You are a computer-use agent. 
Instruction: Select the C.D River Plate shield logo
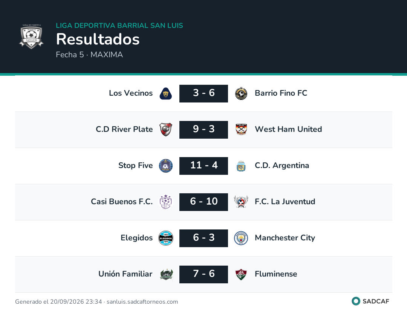click(x=165, y=130)
